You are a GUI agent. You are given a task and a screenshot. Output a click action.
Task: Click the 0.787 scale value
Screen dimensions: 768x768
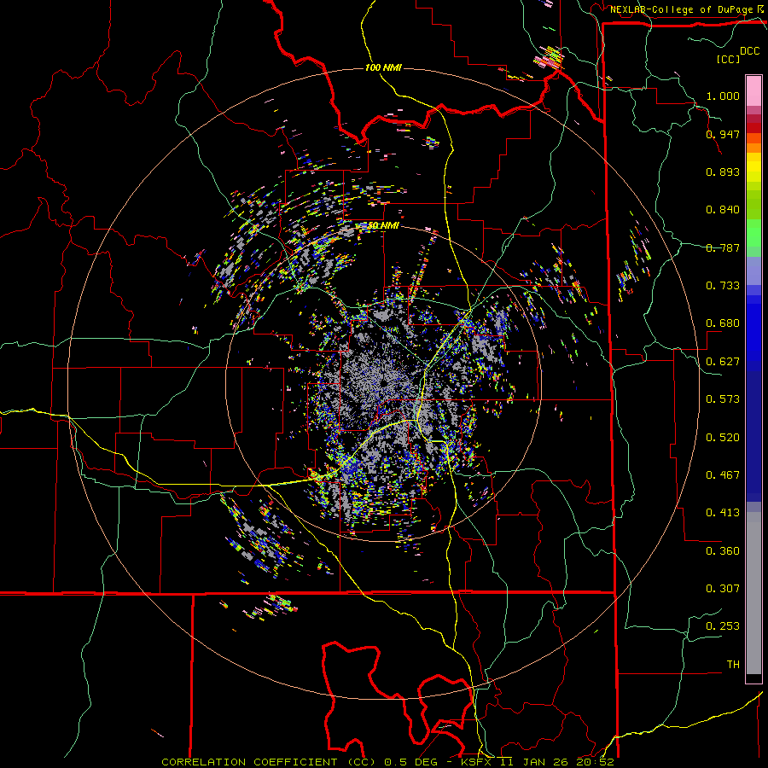coord(723,247)
